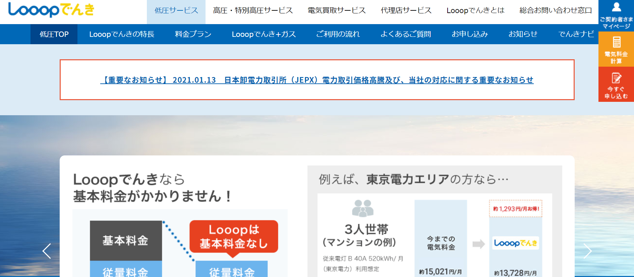Open the 電気料金計算 calculator icon
Screen dimensions: 634x277
click(x=616, y=43)
